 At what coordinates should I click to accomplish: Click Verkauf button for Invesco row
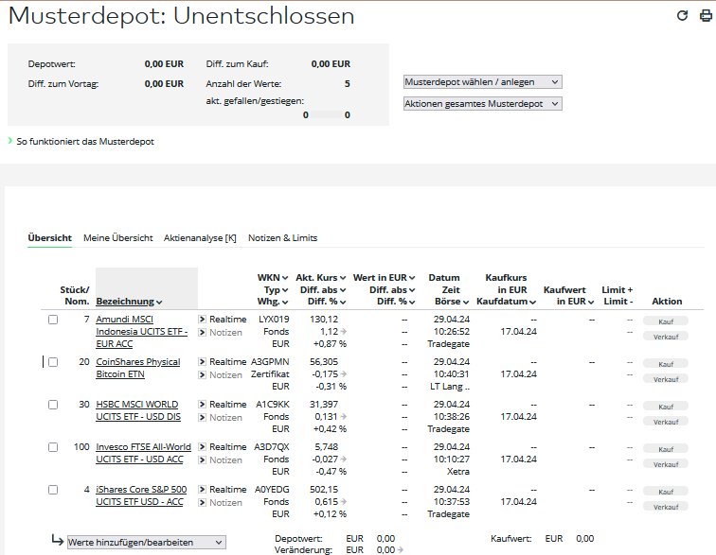[666, 464]
